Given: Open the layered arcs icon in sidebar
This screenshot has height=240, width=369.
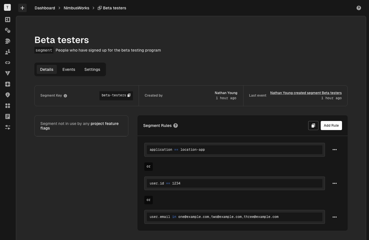Looking at the screenshot, I should click(8, 41).
